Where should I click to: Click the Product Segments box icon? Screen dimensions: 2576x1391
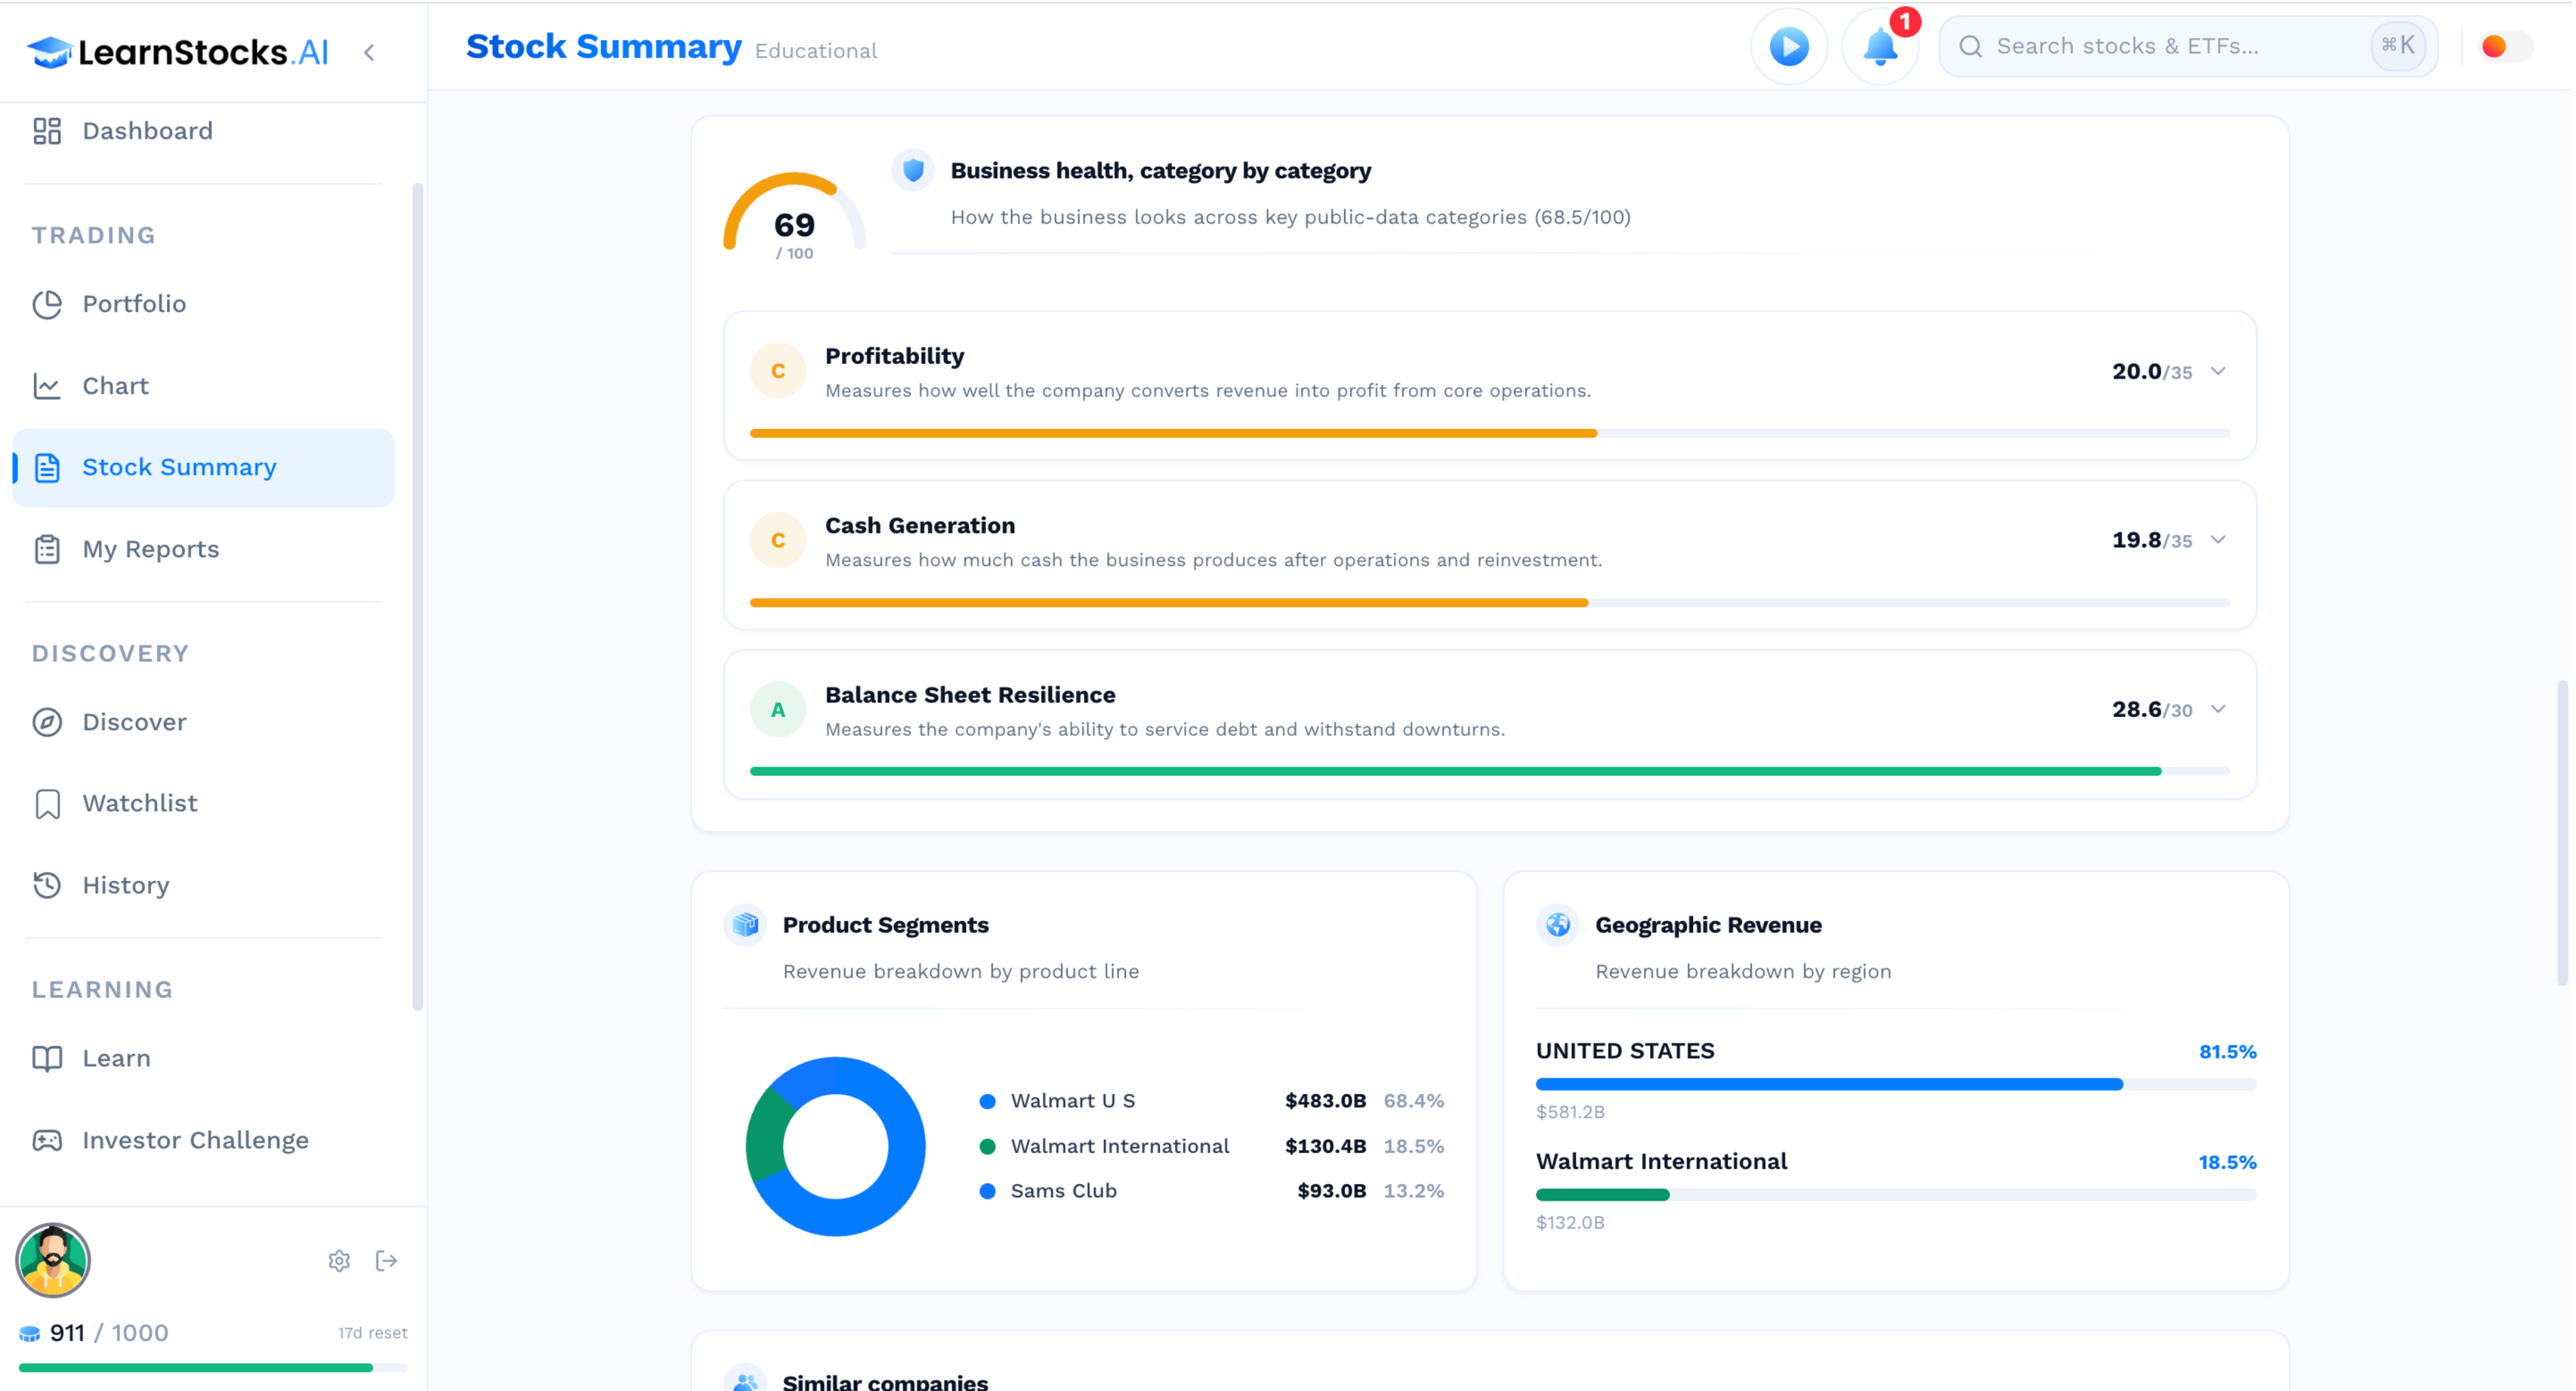click(745, 925)
